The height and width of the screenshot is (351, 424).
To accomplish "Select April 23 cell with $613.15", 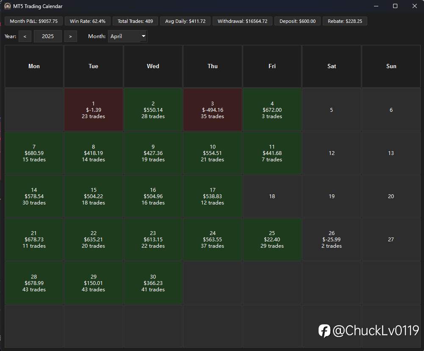I will tap(153, 239).
